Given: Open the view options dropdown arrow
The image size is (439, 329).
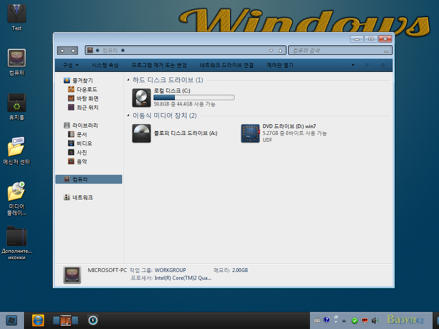Looking at the screenshot, I should point(353,65).
